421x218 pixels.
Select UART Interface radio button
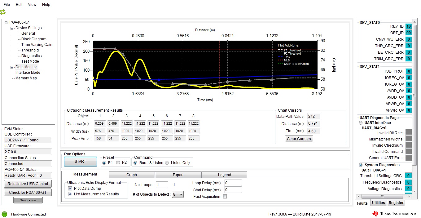(360, 123)
